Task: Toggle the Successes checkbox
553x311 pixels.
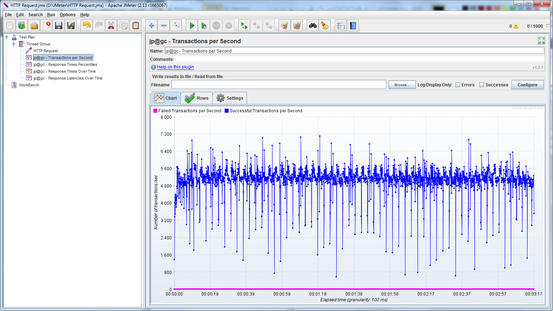Action: (482, 85)
